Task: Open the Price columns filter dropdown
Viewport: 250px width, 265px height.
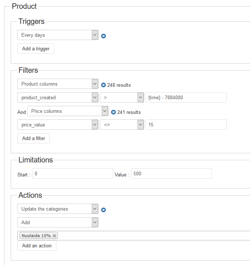Action: pyautogui.click(x=67, y=111)
